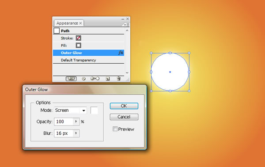This screenshot has height=167, width=265.
Task: Enable the Preview checkbox
Action: (115, 129)
